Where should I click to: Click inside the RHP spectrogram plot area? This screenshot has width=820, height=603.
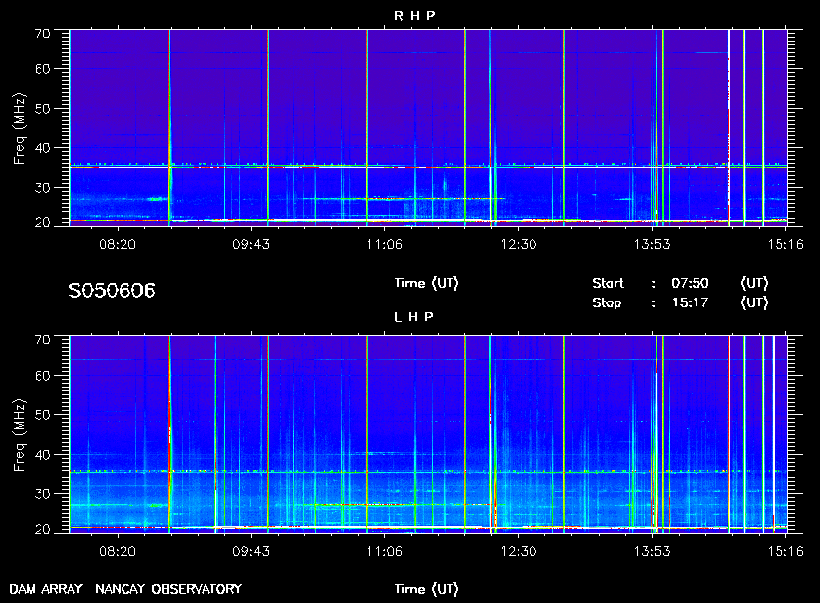tap(429, 128)
